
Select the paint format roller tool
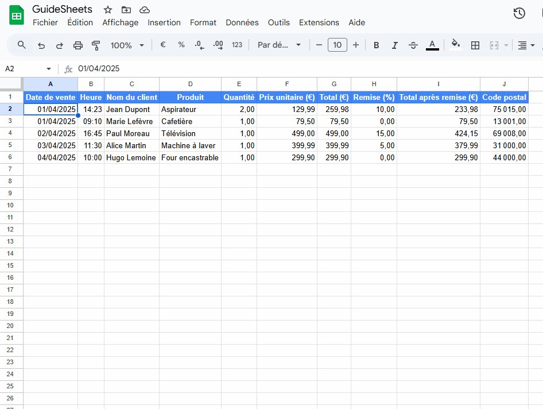pyautogui.click(x=96, y=45)
